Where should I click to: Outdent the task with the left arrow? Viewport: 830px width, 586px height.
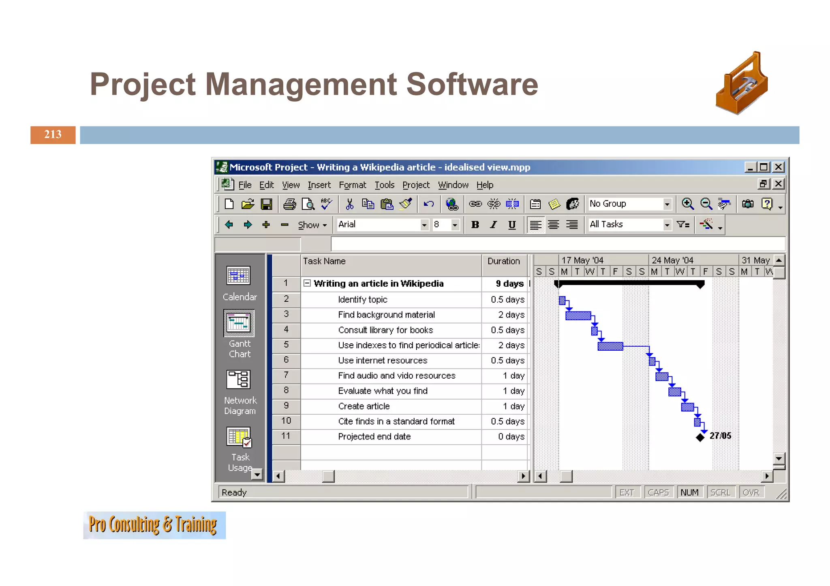tap(229, 224)
